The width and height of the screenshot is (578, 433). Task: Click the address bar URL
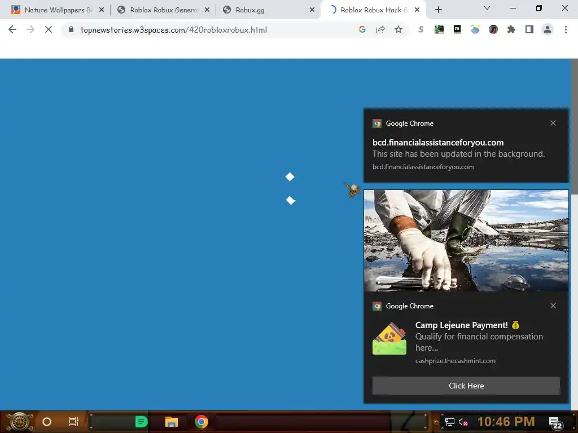click(x=174, y=30)
